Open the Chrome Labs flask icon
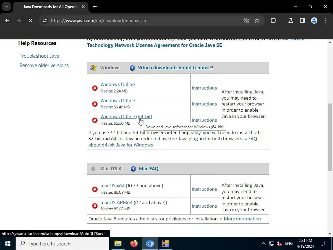 [290, 21]
